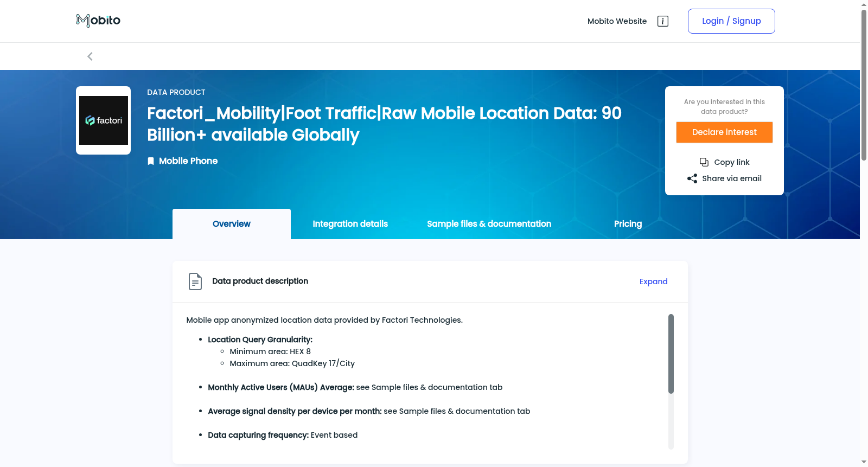The height and width of the screenshot is (467, 868).
Task: Click the bookmark icon next to Mobile Phone
Action: [x=151, y=161]
